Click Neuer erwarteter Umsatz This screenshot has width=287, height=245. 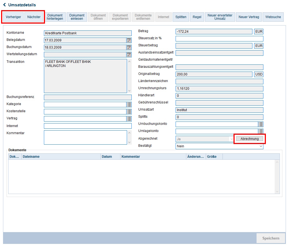pyautogui.click(x=220, y=17)
